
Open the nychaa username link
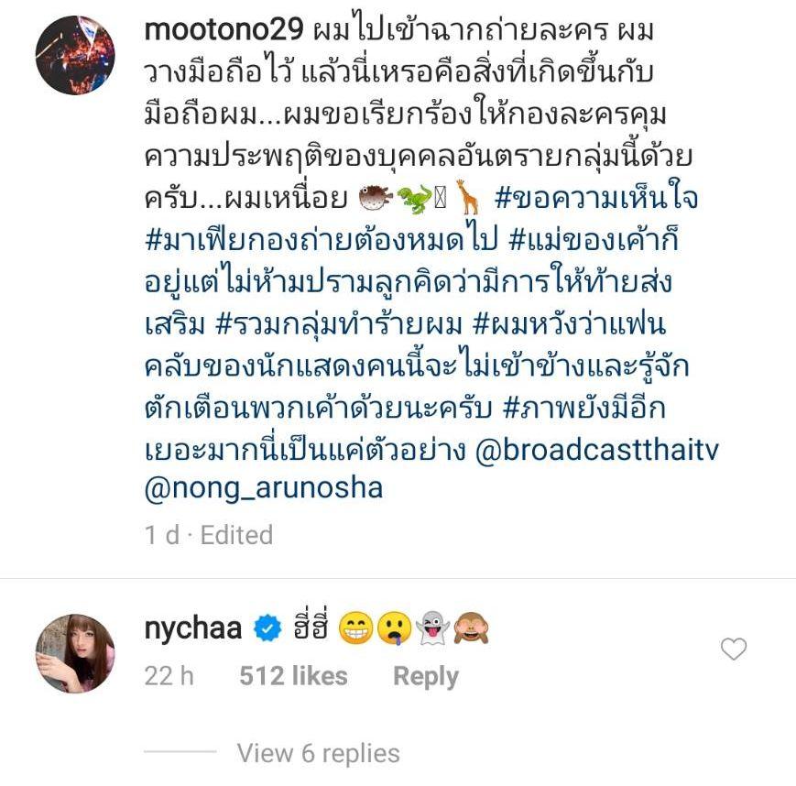click(193, 628)
